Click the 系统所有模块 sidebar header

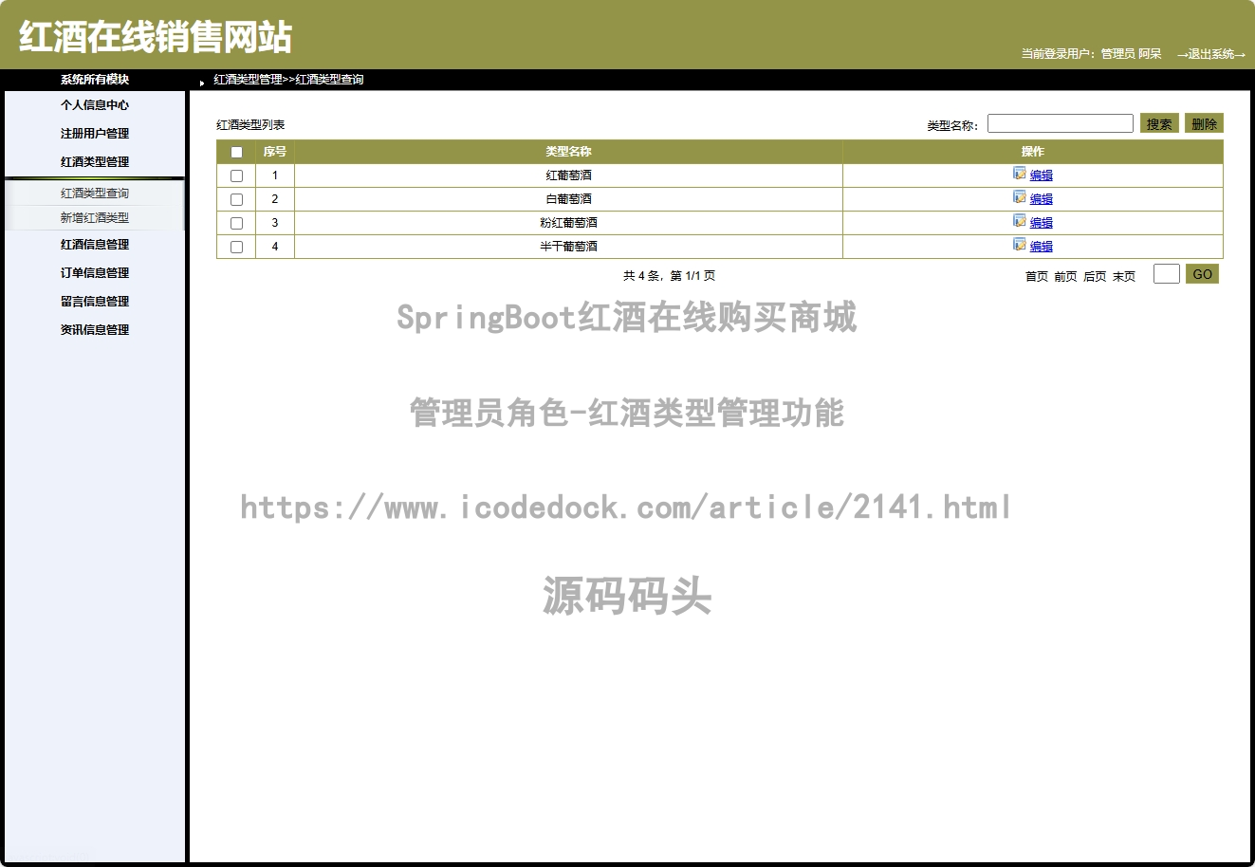pos(95,80)
